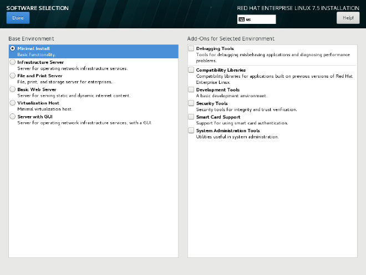Image resolution: width=366 pixels, height=275 pixels.
Task: Click 'Server for serving static and dynamic' description
Action: click(x=74, y=96)
